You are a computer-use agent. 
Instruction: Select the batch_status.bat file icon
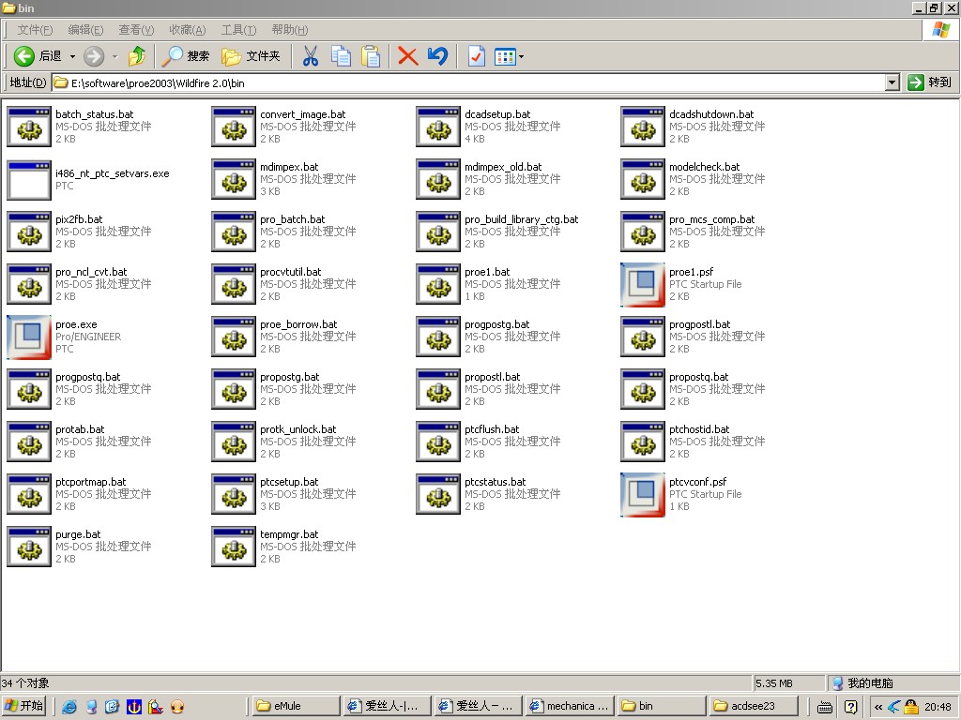(29, 127)
